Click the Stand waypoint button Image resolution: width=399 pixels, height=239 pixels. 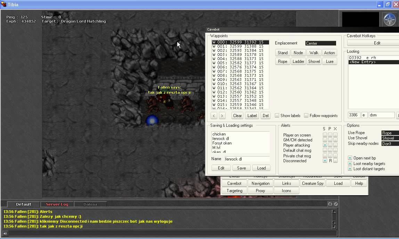pyautogui.click(x=283, y=53)
